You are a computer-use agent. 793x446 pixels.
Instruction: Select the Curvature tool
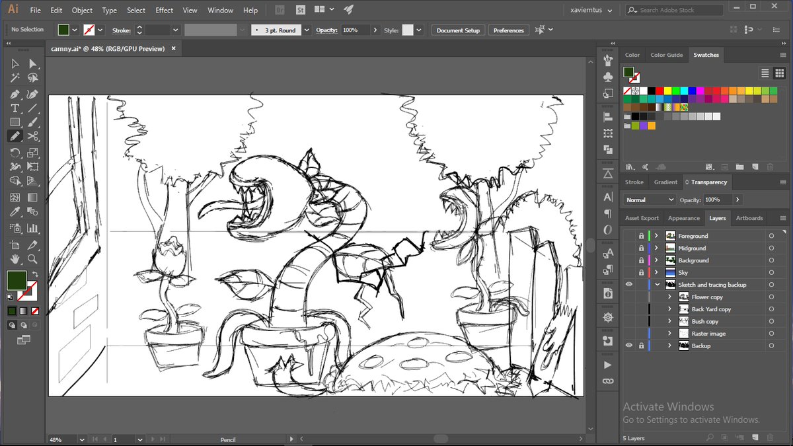click(x=32, y=94)
